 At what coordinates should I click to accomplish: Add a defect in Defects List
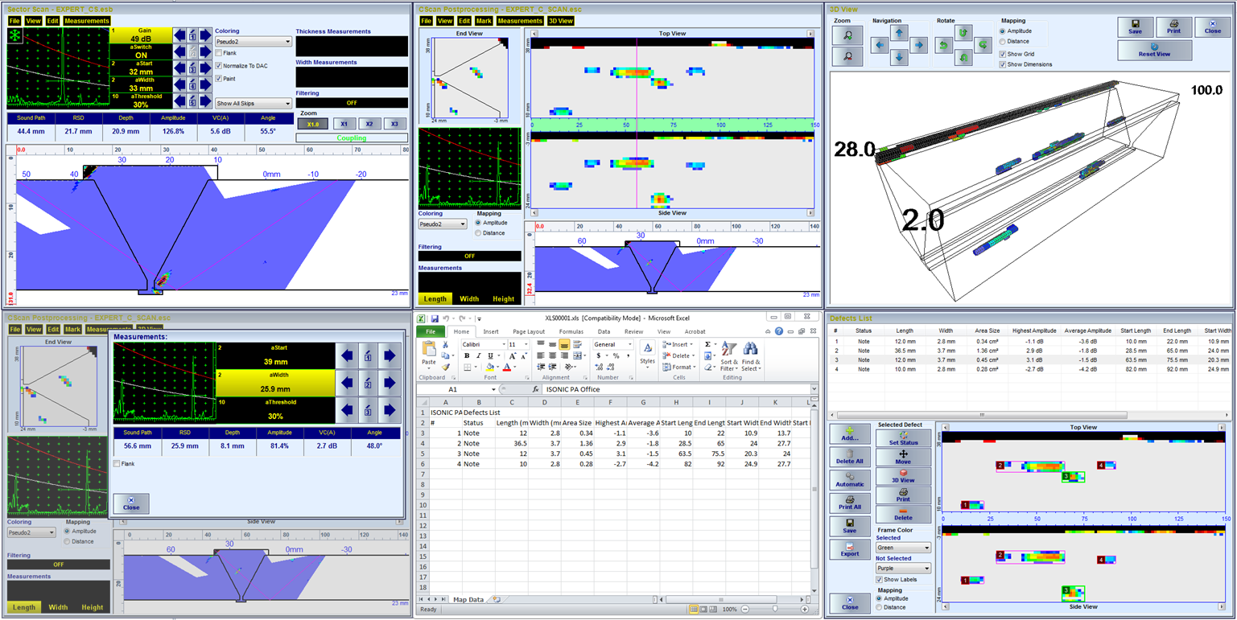click(x=848, y=434)
